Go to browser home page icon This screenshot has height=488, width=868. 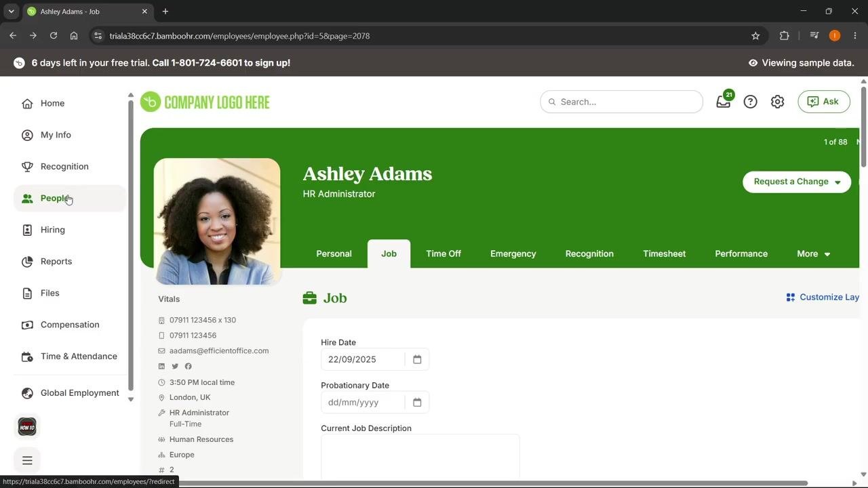point(74,36)
